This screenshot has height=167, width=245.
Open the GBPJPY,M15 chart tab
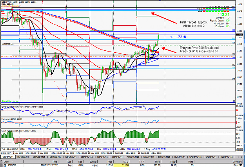click(87, 157)
